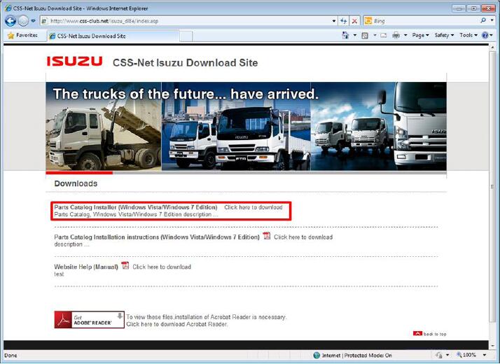Click the search magnifier icon
The image size is (500, 364).
click(483, 20)
